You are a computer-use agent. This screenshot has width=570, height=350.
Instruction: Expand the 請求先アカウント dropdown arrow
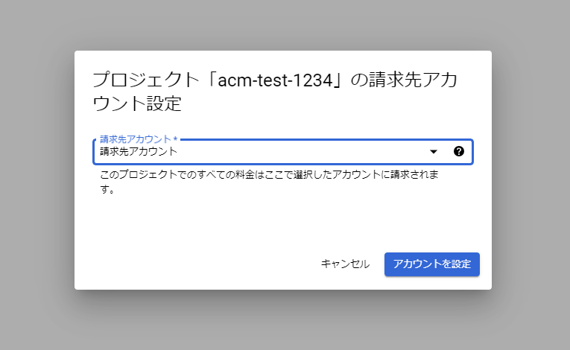tap(434, 152)
